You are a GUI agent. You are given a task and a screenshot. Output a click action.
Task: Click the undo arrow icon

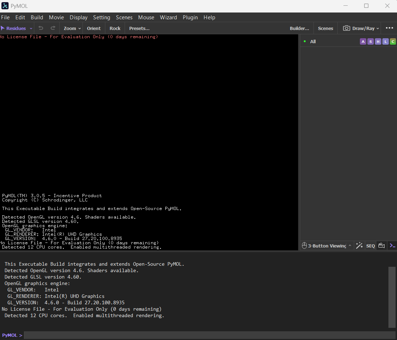[41, 28]
